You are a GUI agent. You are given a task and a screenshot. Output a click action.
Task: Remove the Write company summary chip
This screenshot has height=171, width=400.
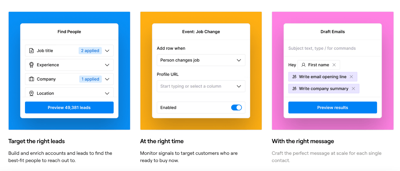point(353,89)
